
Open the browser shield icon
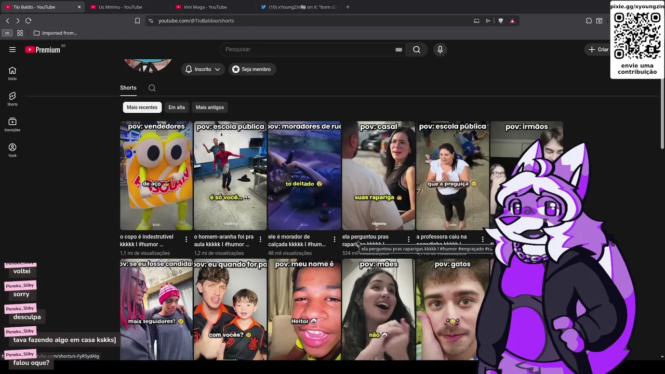pyautogui.click(x=500, y=21)
